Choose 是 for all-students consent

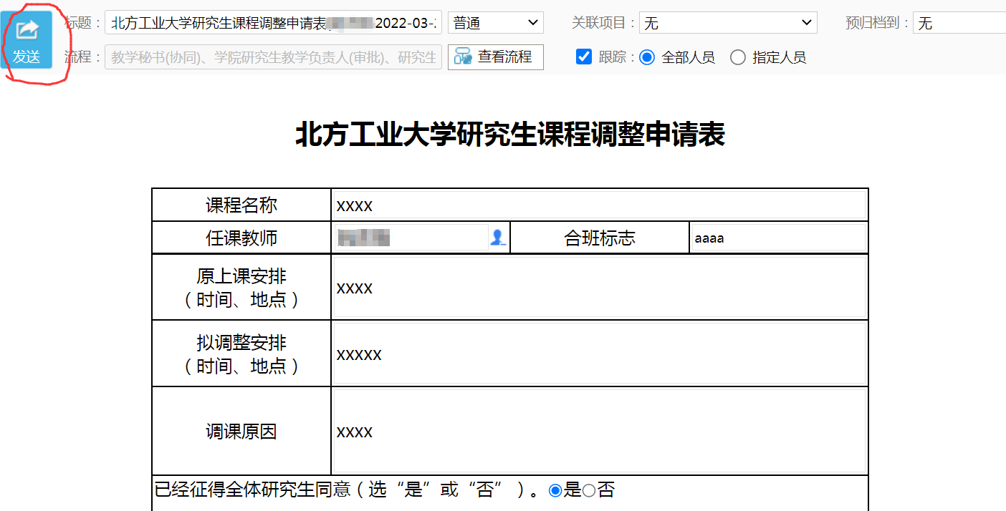(x=555, y=491)
